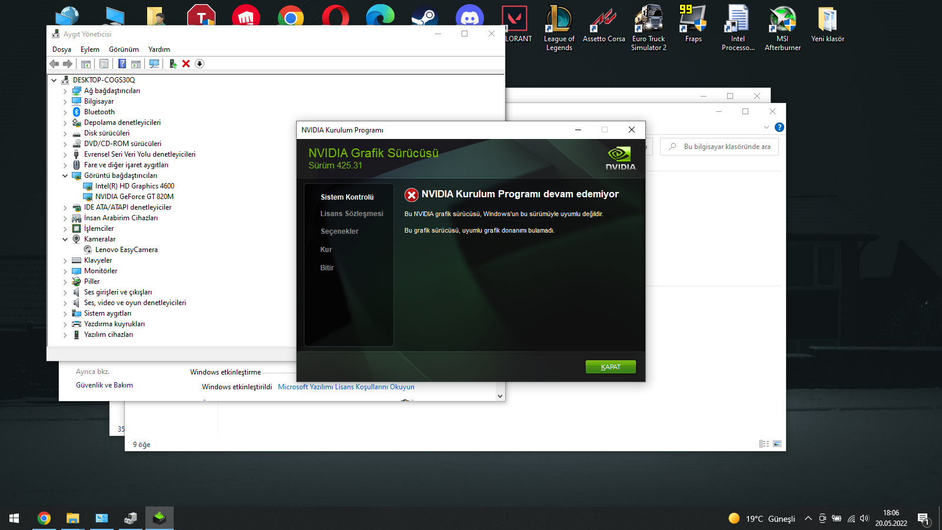Expand the Disk sürücüleri node
This screenshot has width=942, height=530.
[x=65, y=134]
